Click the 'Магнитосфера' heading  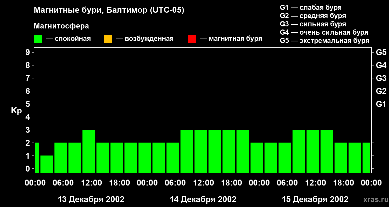tap(61, 26)
